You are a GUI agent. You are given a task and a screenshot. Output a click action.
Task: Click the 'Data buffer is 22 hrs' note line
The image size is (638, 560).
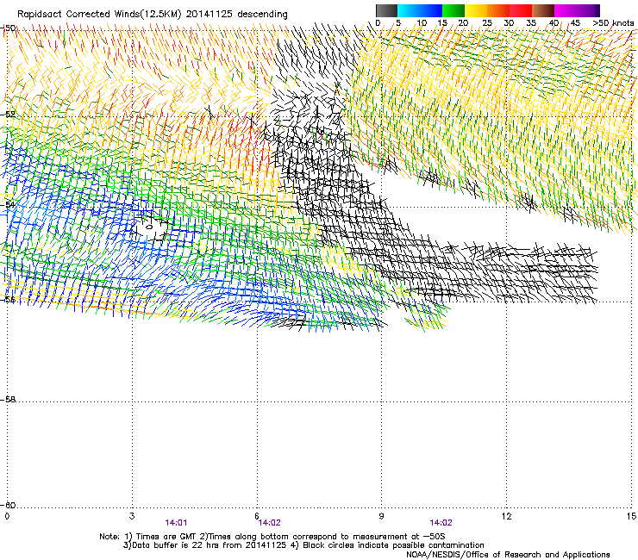tap(303, 545)
